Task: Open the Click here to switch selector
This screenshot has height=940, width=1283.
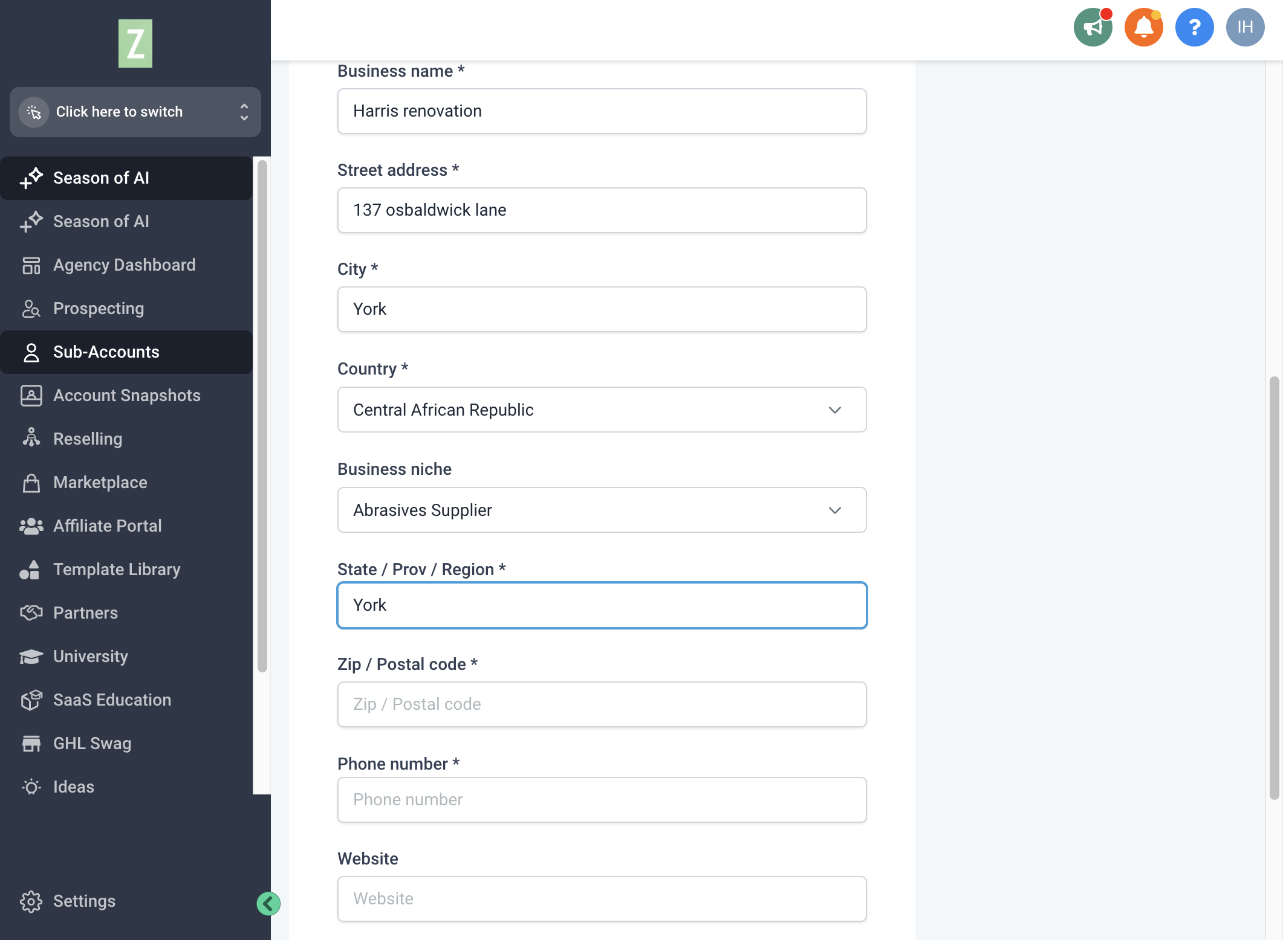Action: [x=135, y=112]
